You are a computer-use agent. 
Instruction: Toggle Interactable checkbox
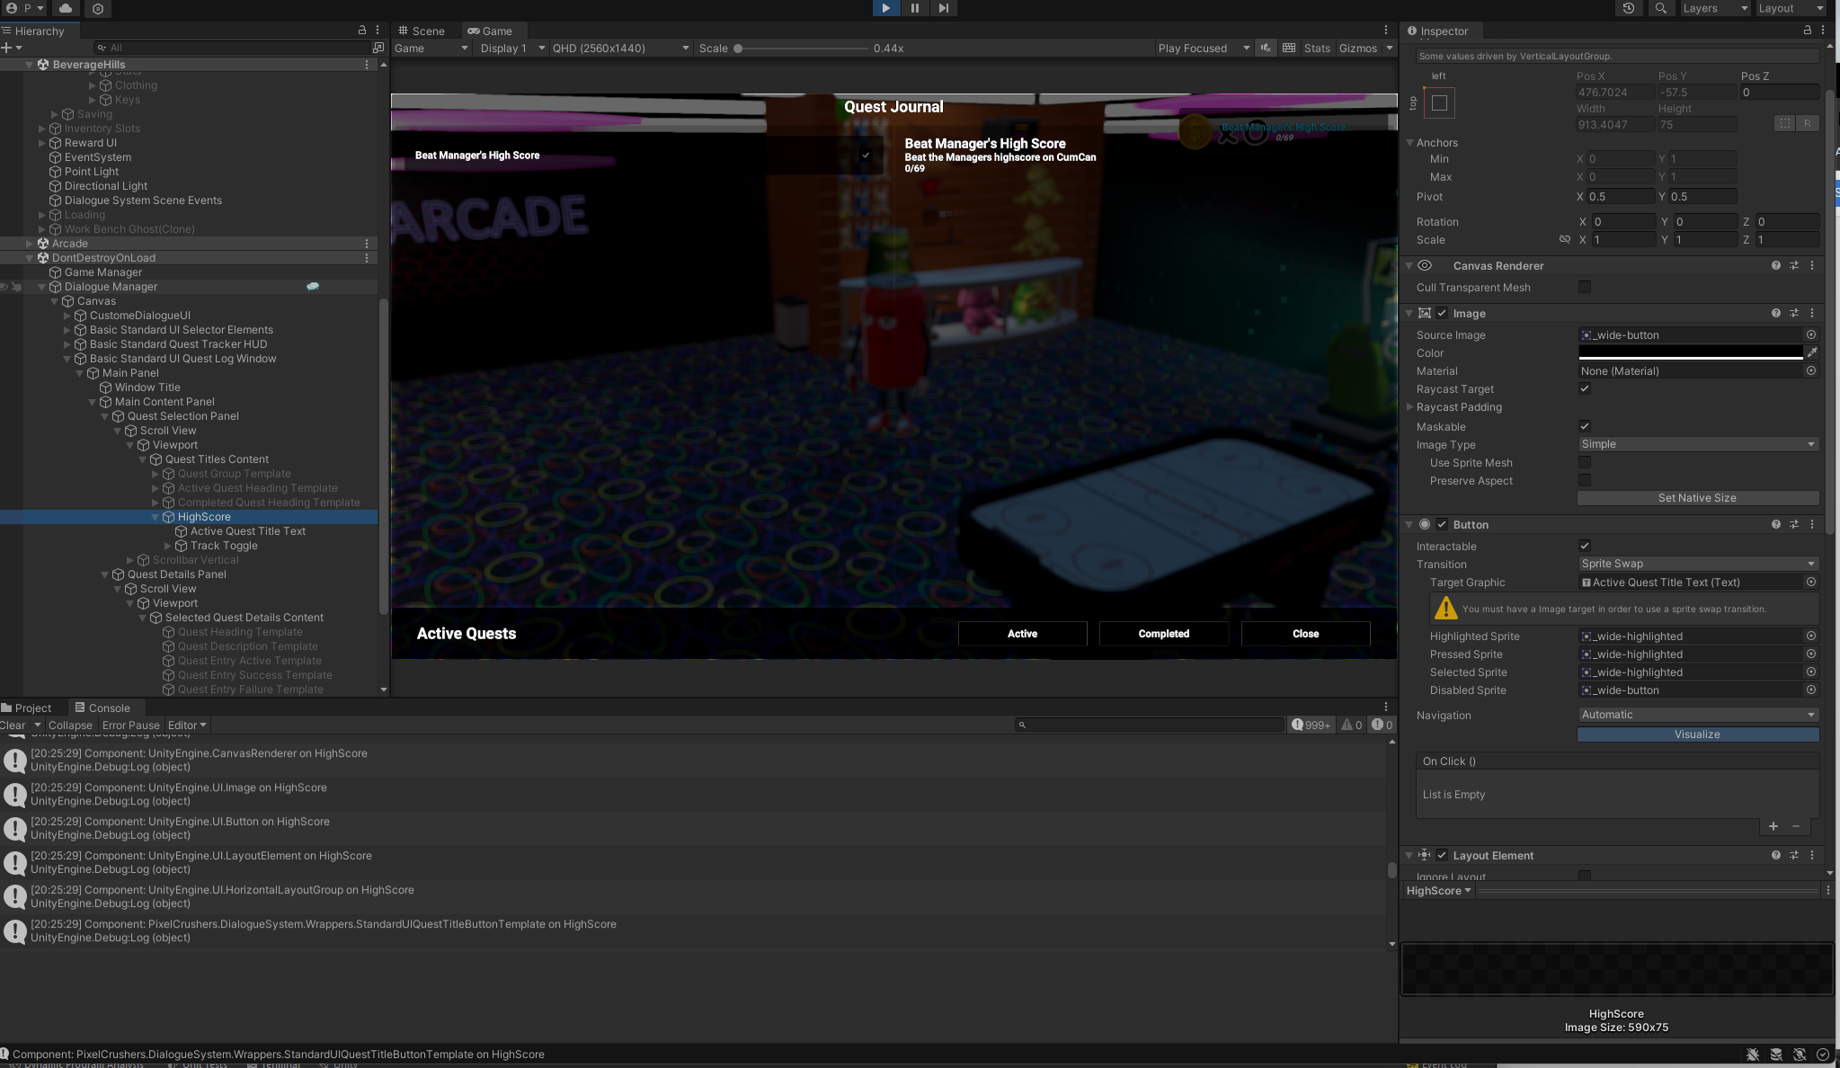click(x=1585, y=547)
